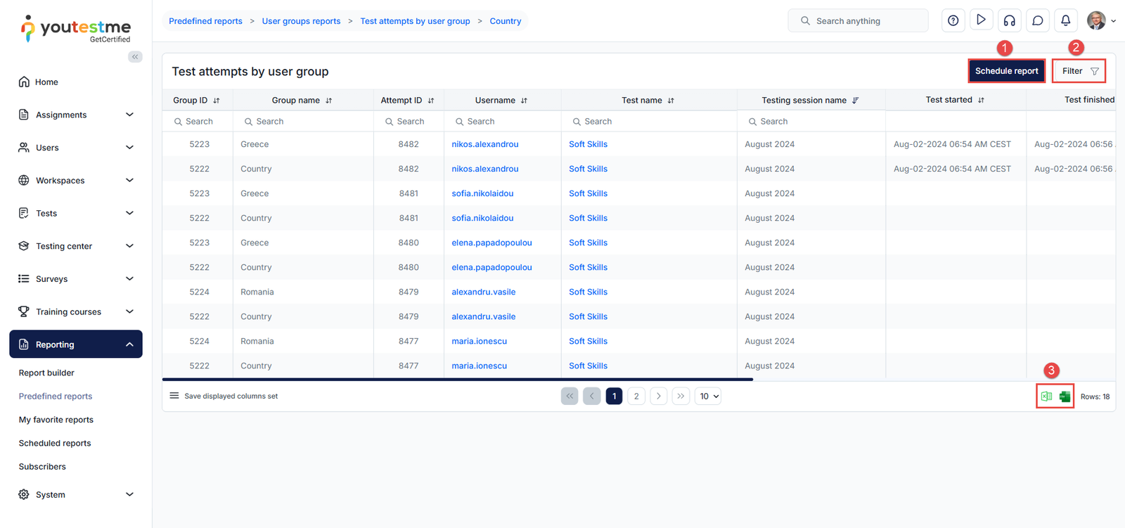
Task: Open the video tutorial play icon
Action: pos(981,20)
